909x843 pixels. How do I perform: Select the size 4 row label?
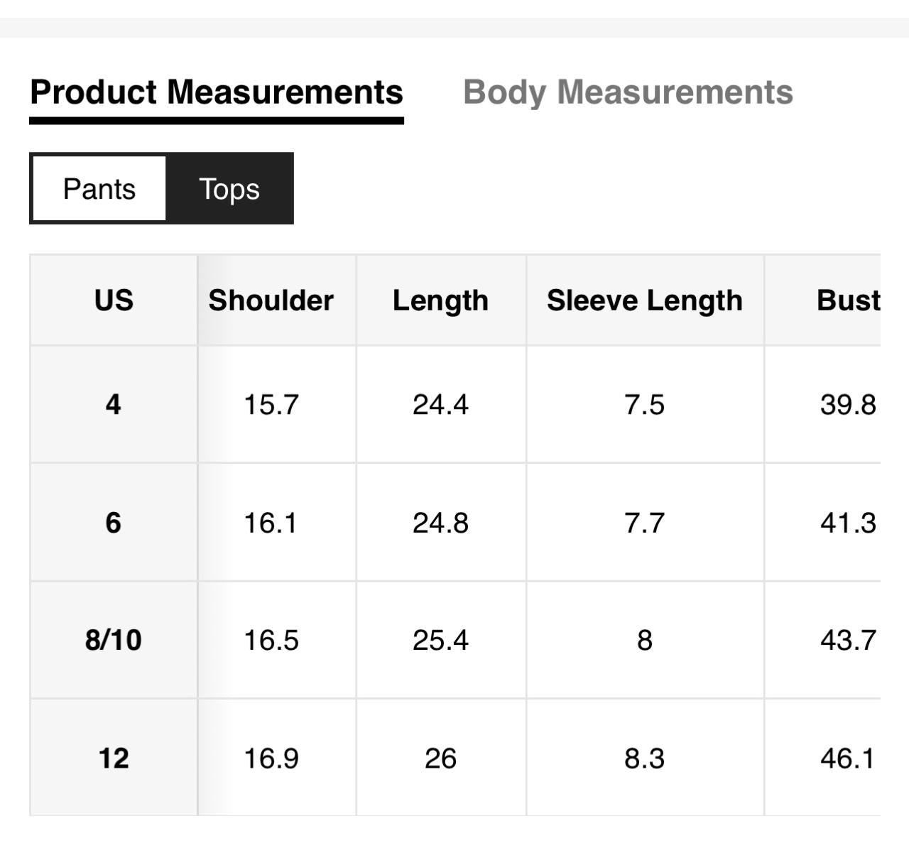pos(114,405)
